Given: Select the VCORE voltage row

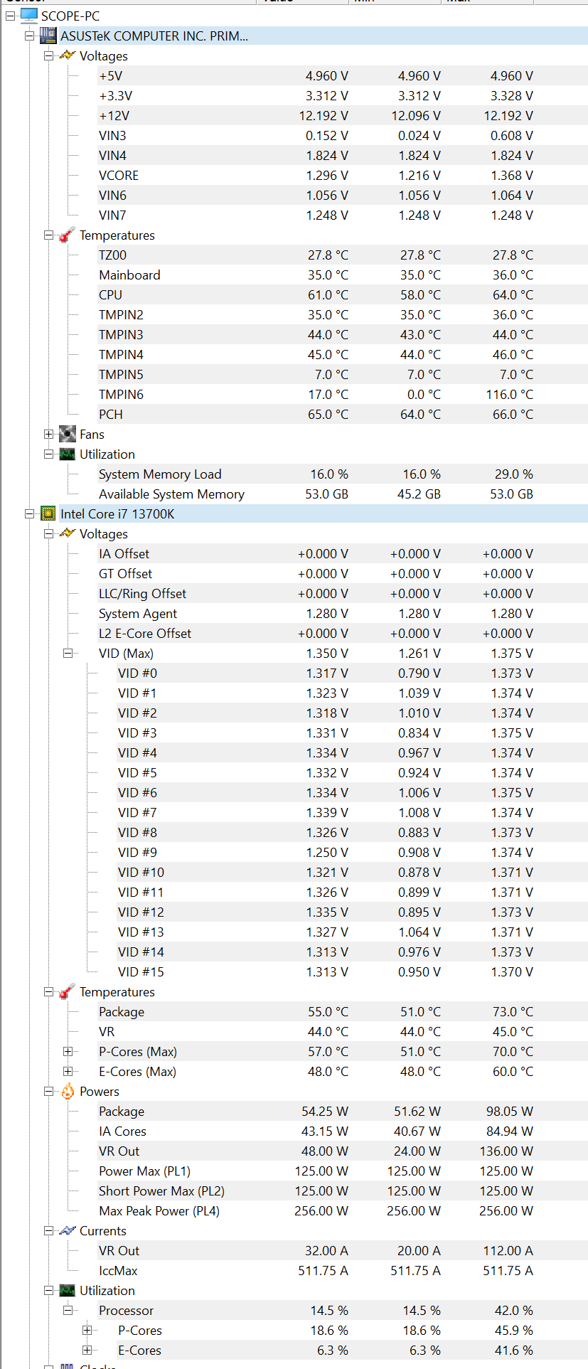Looking at the screenshot, I should point(343,175).
